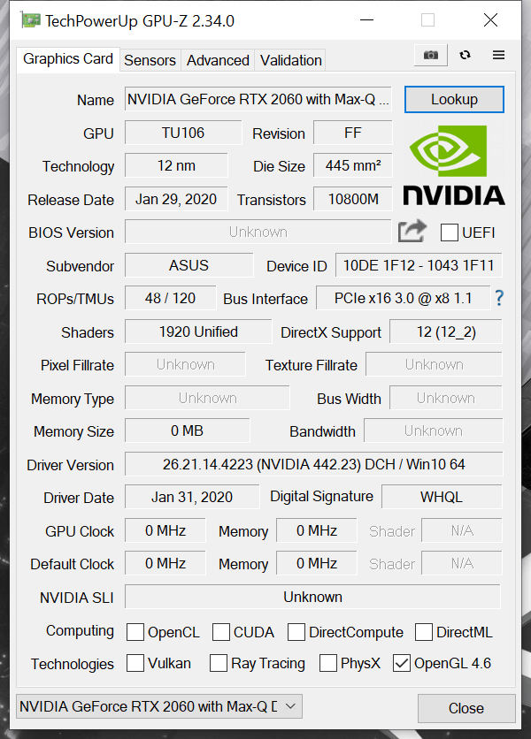This screenshot has height=739, width=531.
Task: Switch to the Advanced tab
Action: tap(218, 60)
